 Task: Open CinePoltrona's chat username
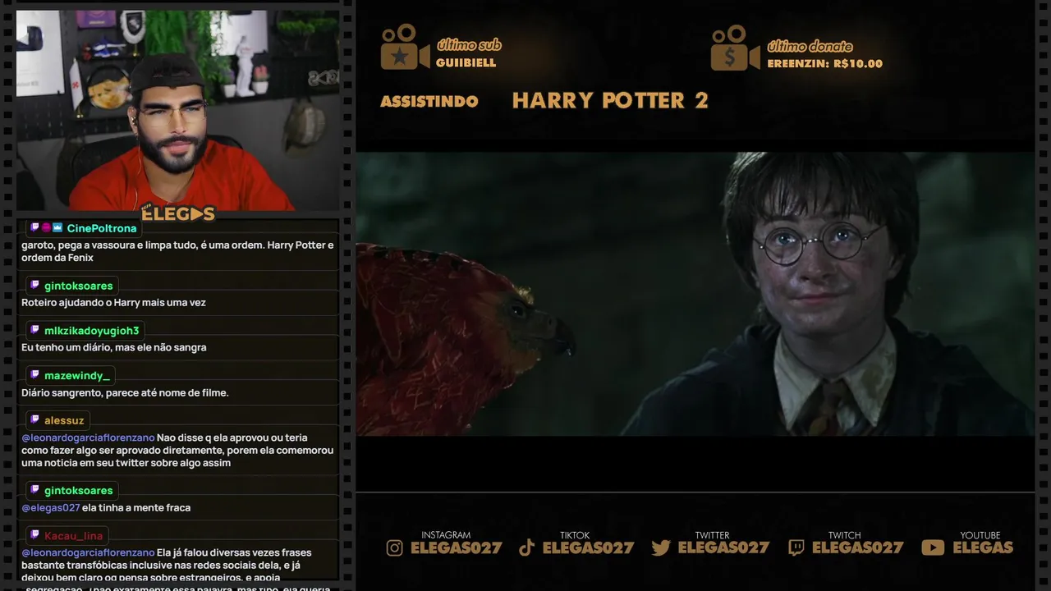102,228
